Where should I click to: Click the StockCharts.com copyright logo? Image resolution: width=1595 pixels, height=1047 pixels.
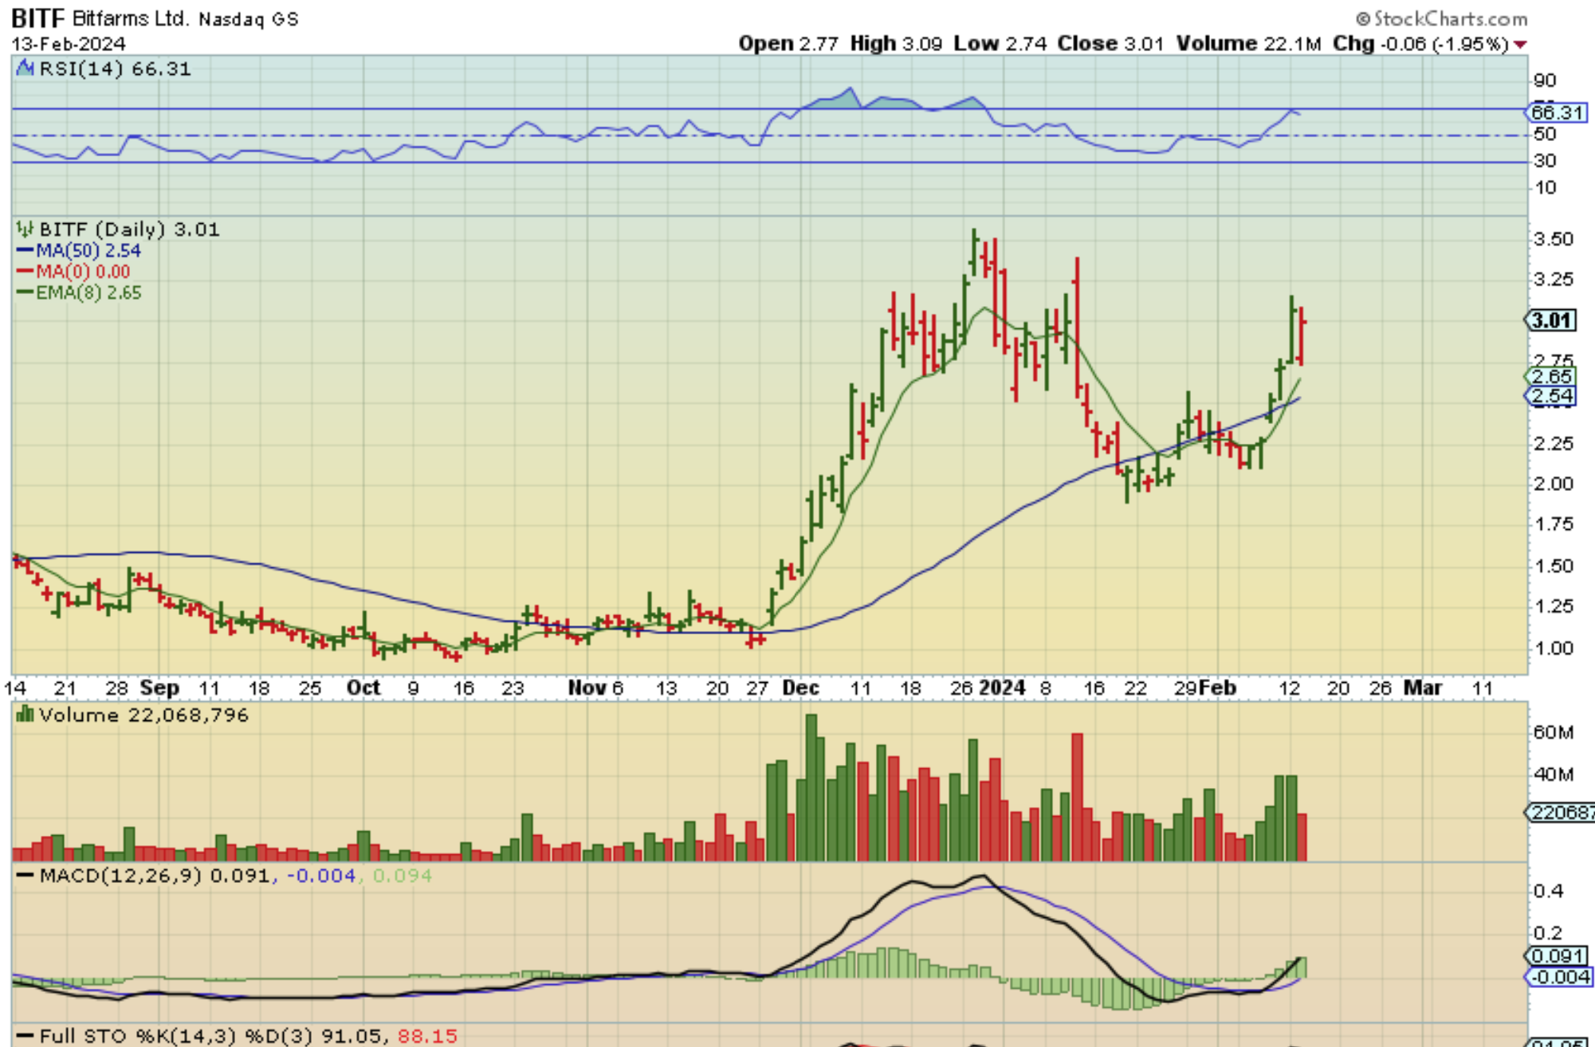pos(1441,18)
